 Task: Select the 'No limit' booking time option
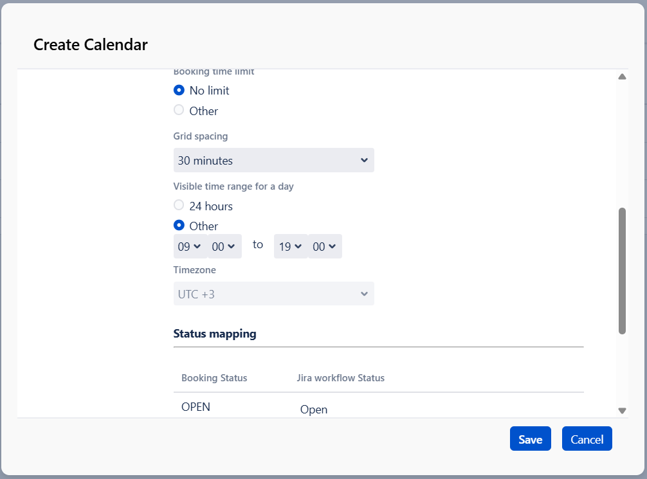(x=179, y=91)
